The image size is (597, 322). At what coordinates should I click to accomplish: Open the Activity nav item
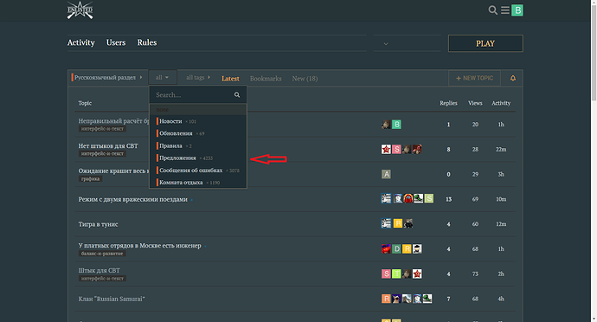pos(80,42)
